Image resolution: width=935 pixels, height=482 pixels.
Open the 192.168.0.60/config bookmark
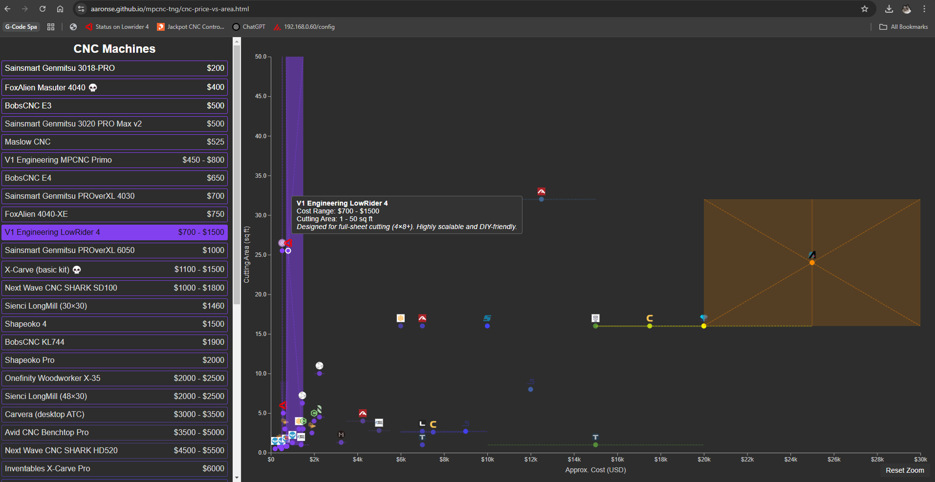304,27
